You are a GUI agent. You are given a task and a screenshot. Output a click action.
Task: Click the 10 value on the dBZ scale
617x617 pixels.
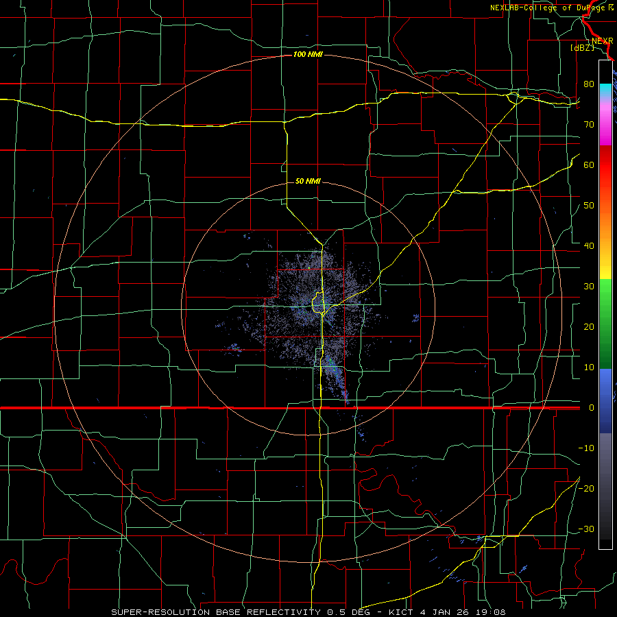coord(589,367)
